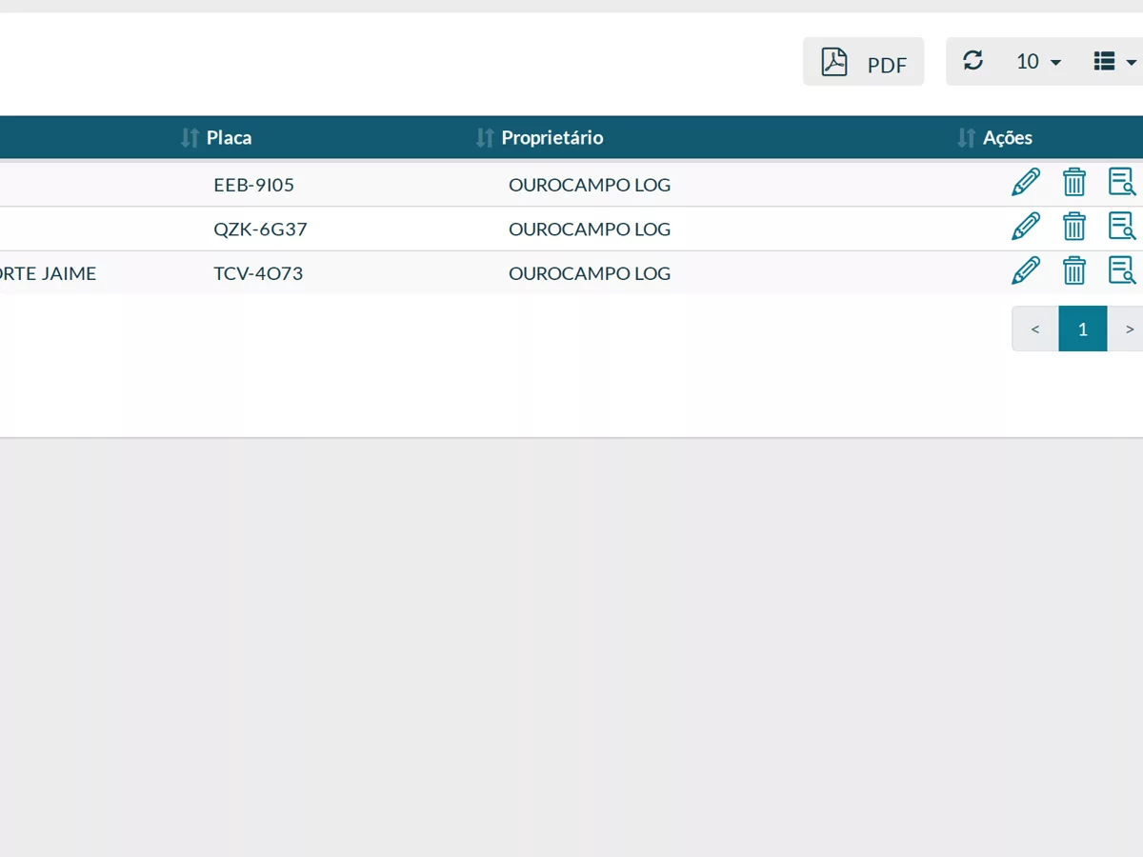View details of EEB-9I05 record
Screen dimensions: 1143x857
tap(1122, 182)
